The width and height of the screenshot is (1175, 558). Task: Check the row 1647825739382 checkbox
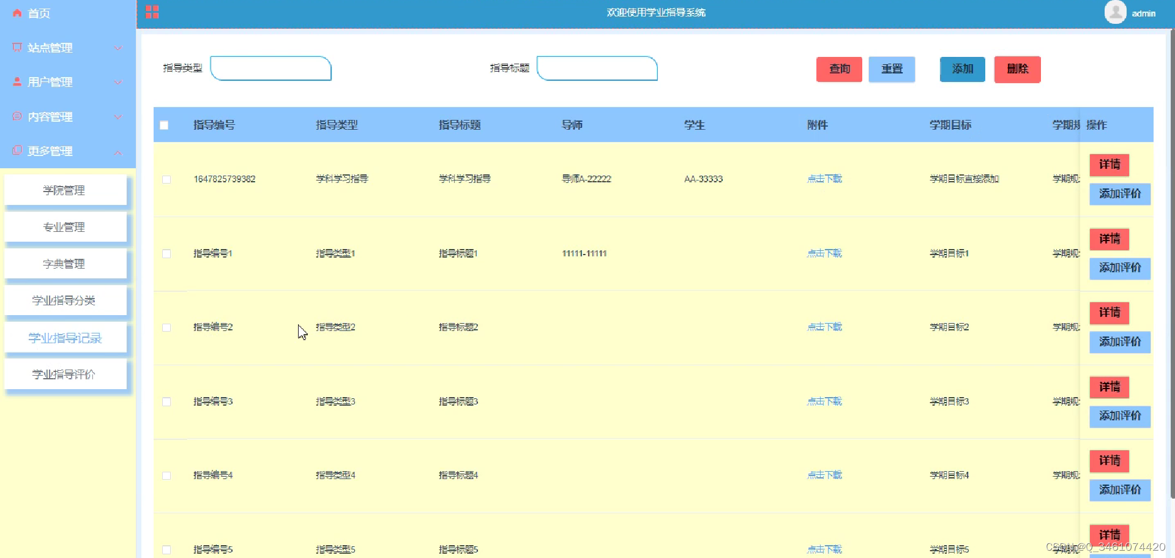166,179
